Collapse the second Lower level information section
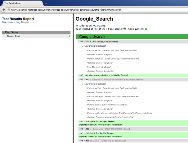The image size is (188, 143). pos(82,84)
